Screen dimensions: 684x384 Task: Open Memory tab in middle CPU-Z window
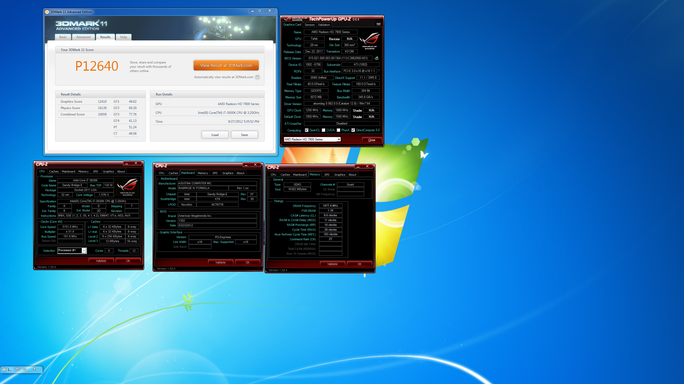(203, 173)
